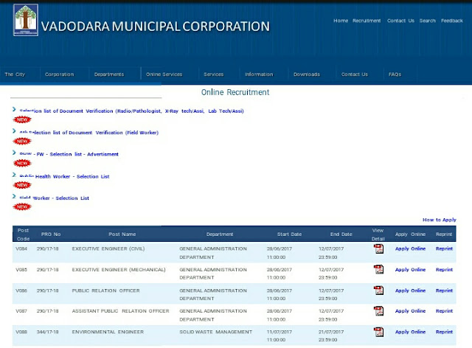Select PUBLIC RELATION OFFICER post name
Viewport: 472px width, 348px height.
[x=105, y=290]
